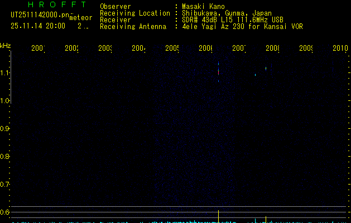
Task: Click the Observer label
Action: (x=116, y=6)
